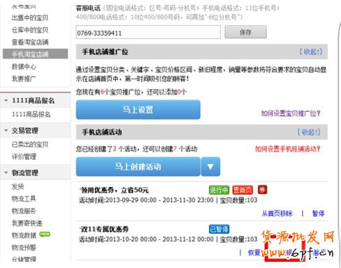Collapse the 物流管理 section arrow
Image resolution: width=341 pixels, height=268 pixels.
6,172
